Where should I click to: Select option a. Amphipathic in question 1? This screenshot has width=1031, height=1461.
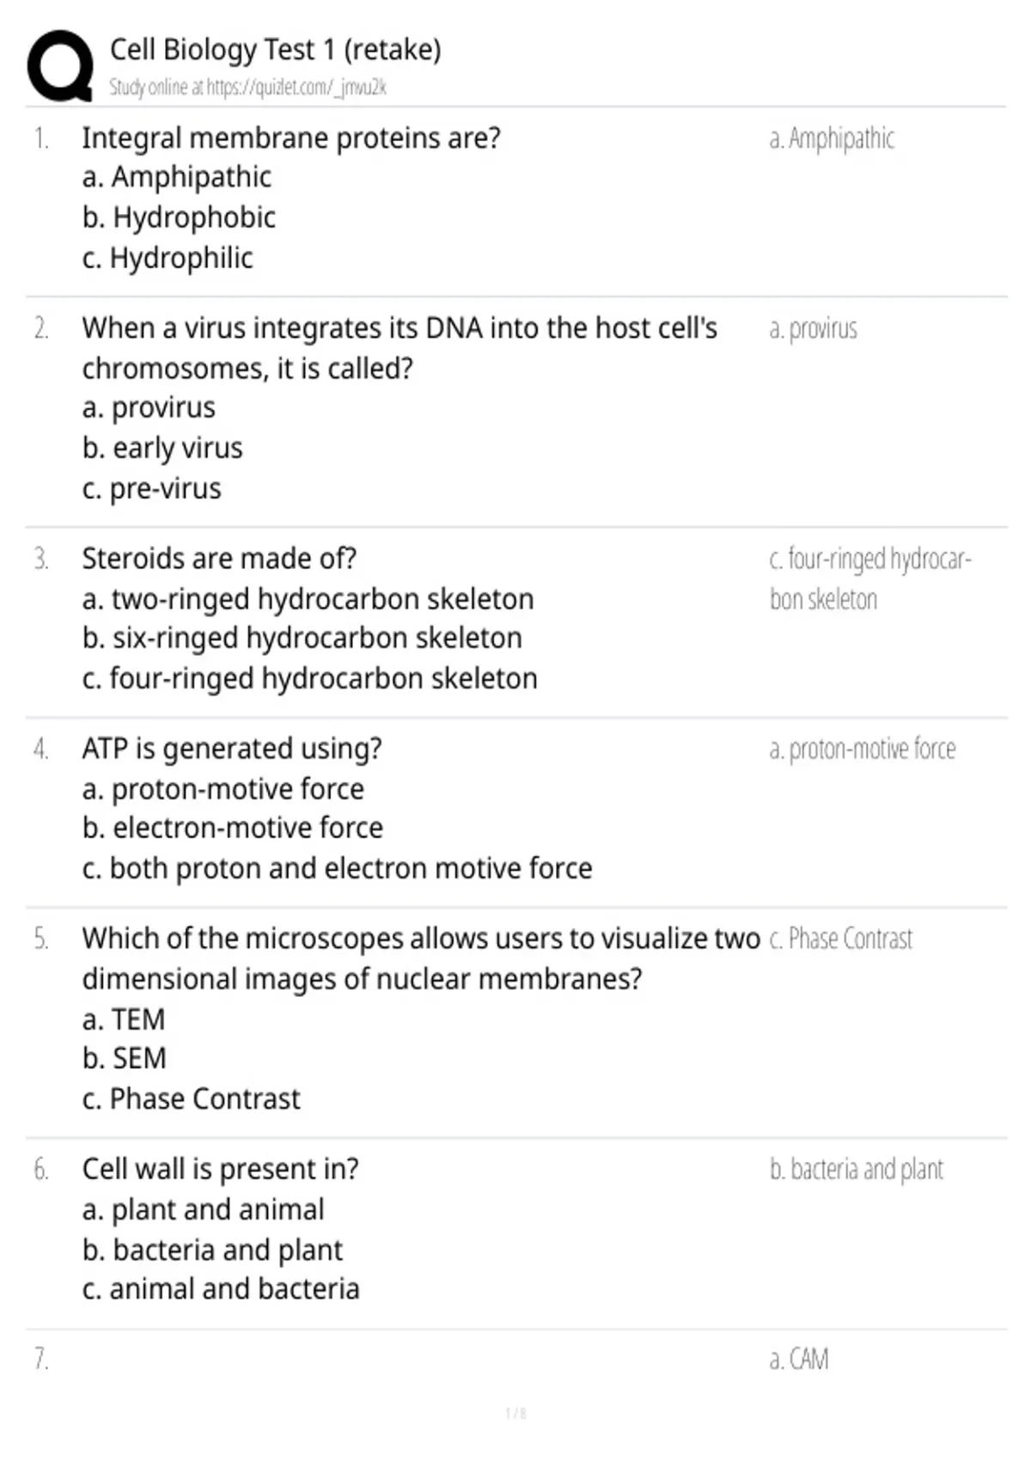point(177,177)
